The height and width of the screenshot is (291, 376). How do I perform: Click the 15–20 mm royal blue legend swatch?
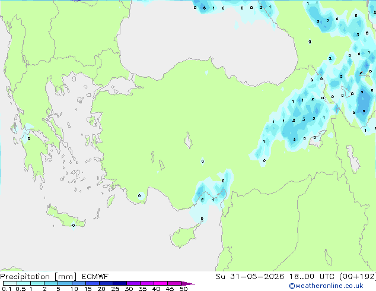pos(93,283)
